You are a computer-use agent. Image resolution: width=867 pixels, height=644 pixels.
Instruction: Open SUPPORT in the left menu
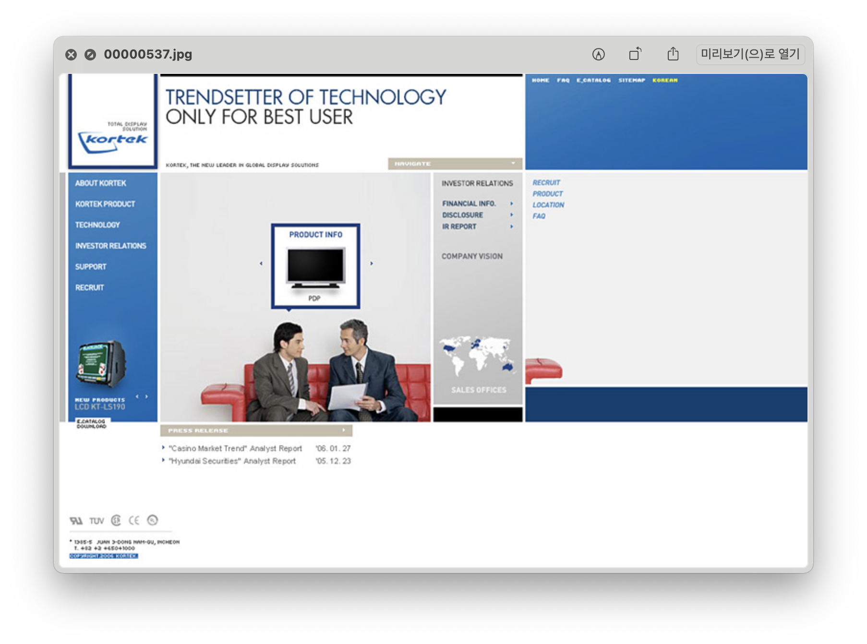pos(91,267)
